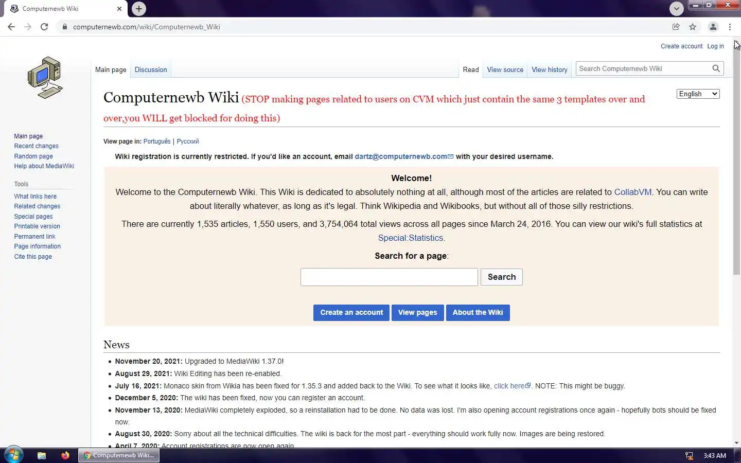Open Random page in sidebar
Image resolution: width=741 pixels, height=463 pixels.
tap(33, 156)
